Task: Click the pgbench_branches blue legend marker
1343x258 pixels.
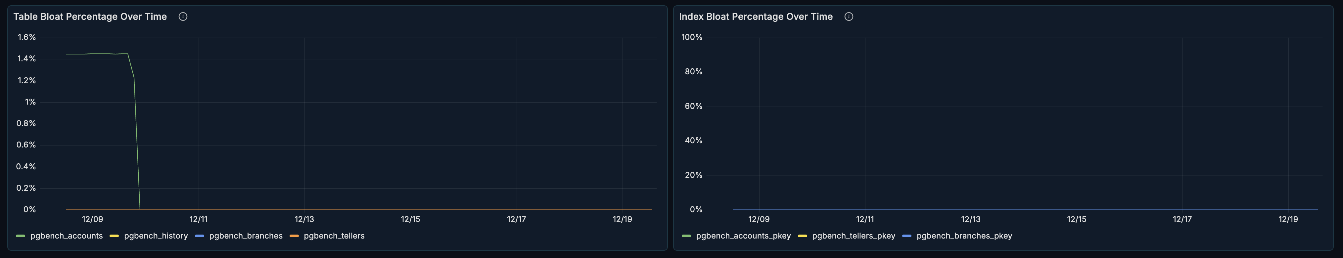Action: 199,236
